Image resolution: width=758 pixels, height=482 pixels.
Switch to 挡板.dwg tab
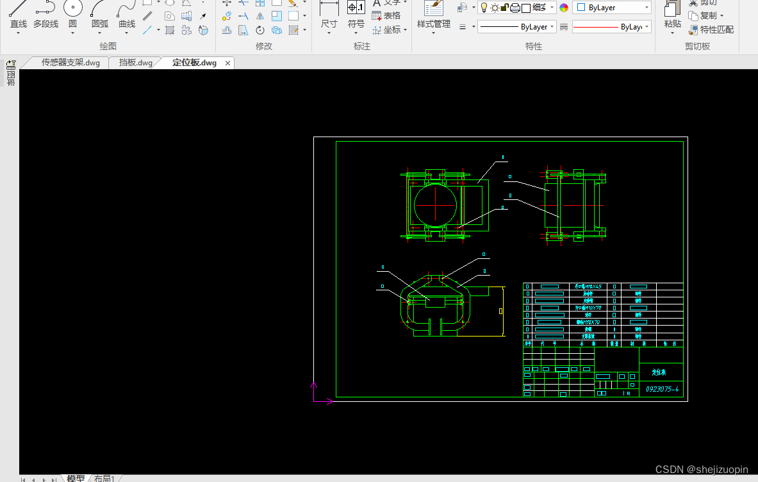tap(135, 63)
